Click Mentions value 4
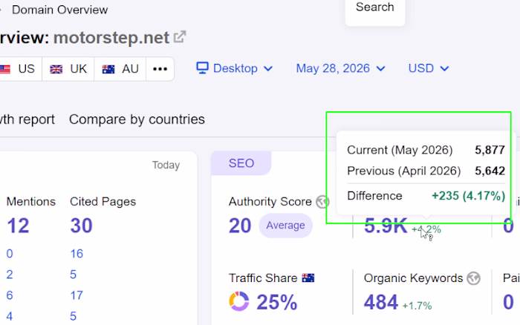 point(10,316)
